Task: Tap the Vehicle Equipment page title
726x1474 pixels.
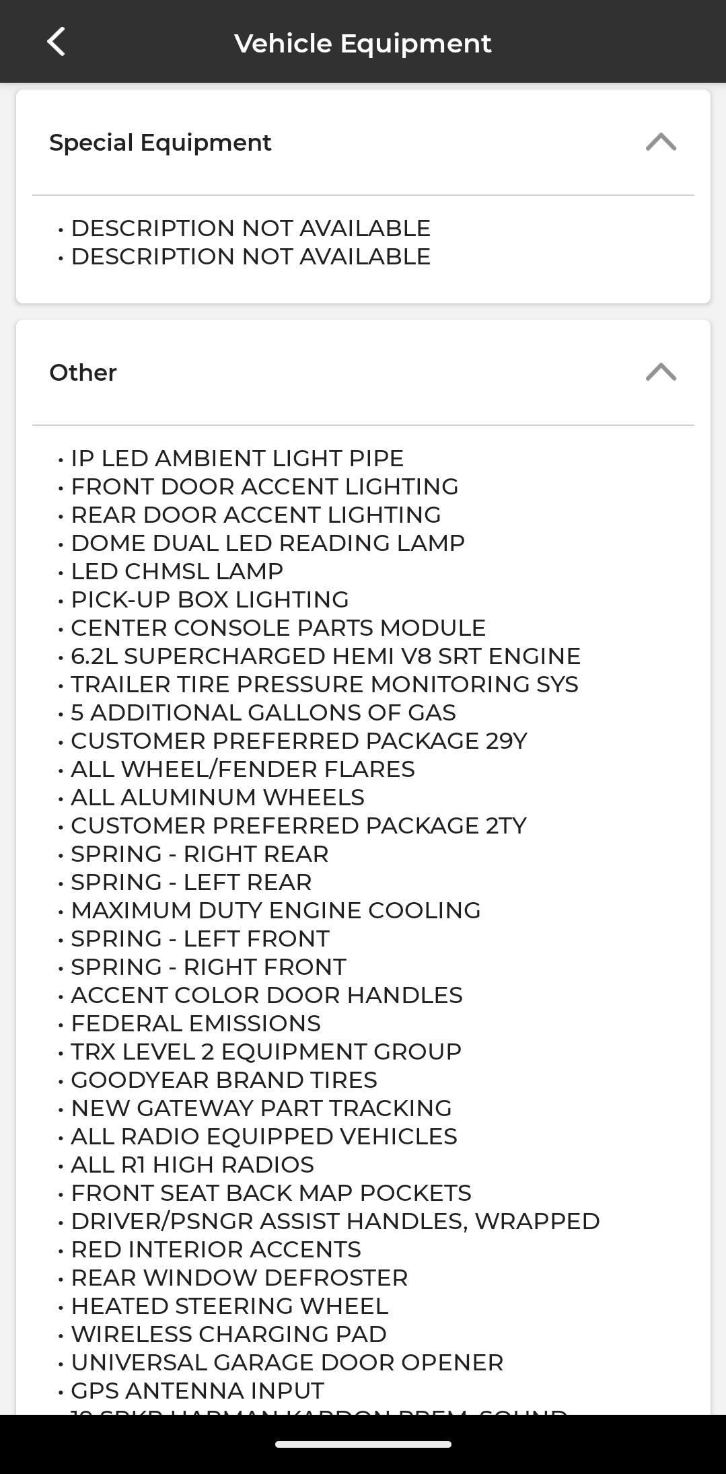Action: pos(363,44)
